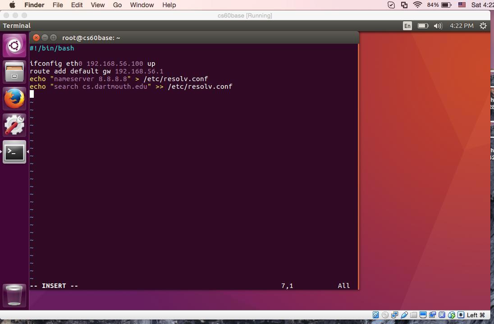Click the overlapping squares menu bar icon
The image size is (494, 324).
coord(404,5)
